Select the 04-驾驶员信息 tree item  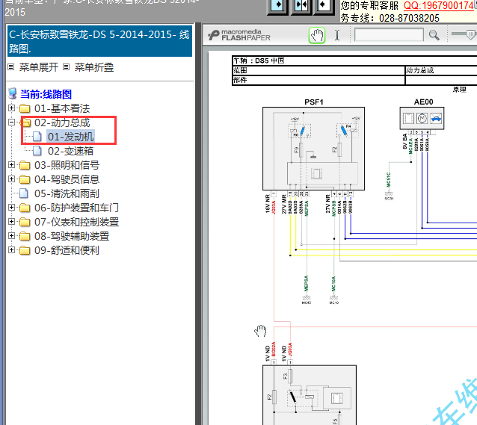click(x=67, y=179)
